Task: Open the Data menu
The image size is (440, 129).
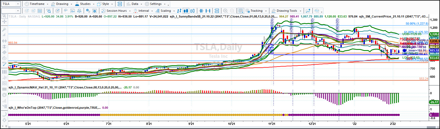Action: [134, 4]
